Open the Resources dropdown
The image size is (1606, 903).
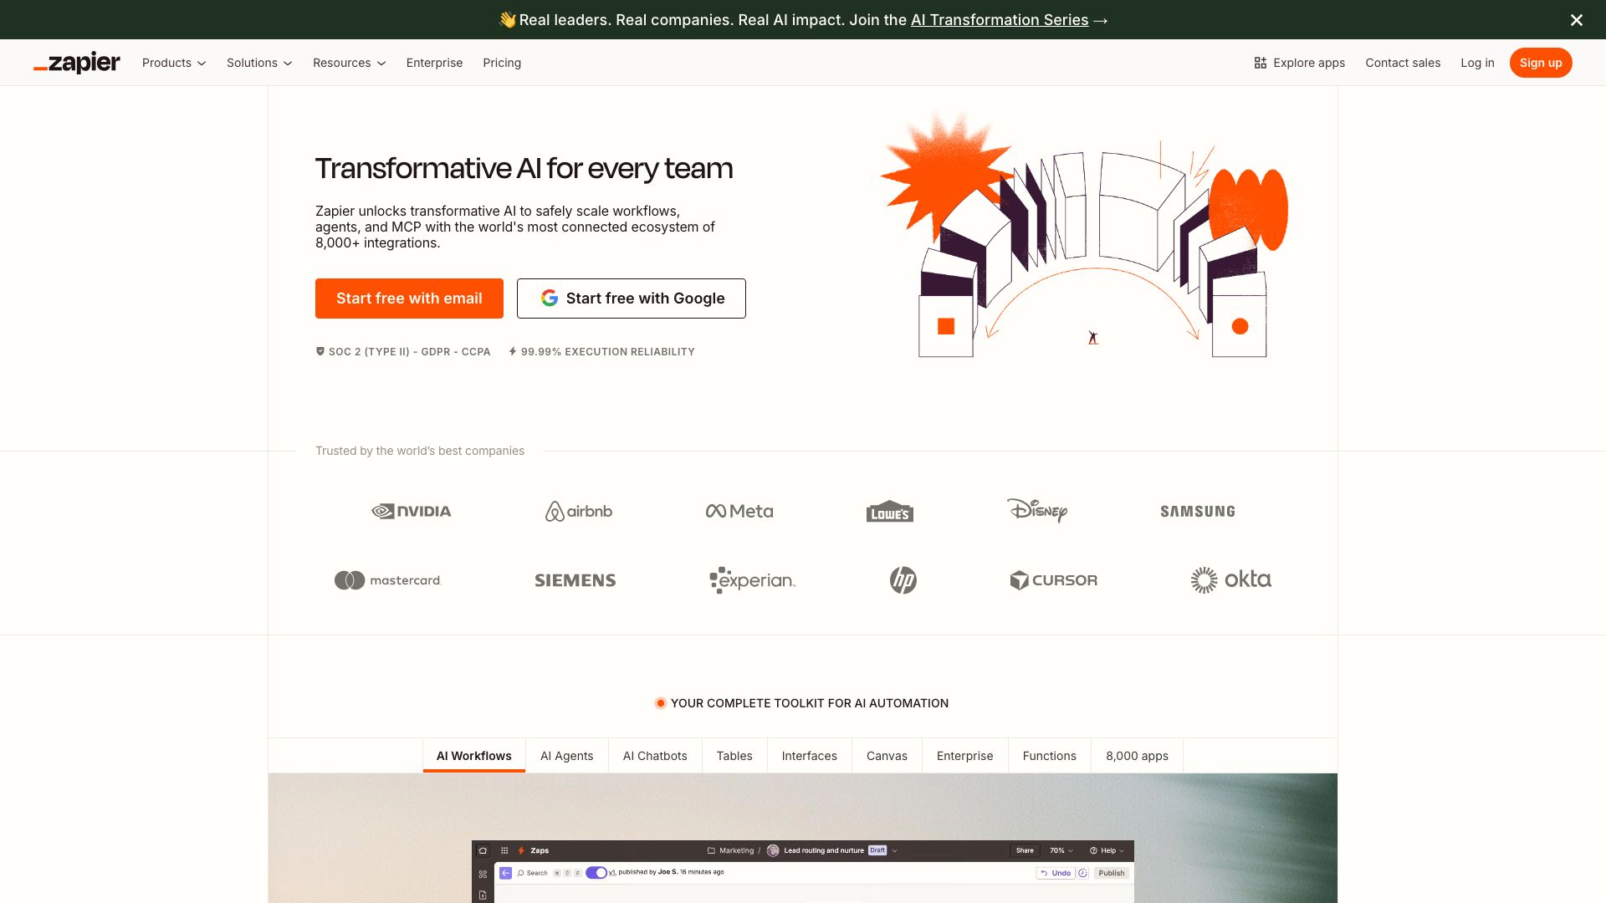click(x=349, y=63)
